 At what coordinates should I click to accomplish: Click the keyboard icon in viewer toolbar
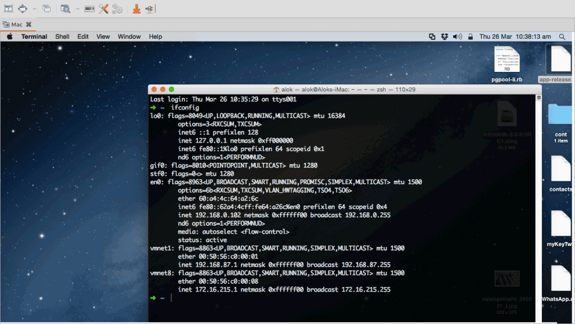click(89, 8)
